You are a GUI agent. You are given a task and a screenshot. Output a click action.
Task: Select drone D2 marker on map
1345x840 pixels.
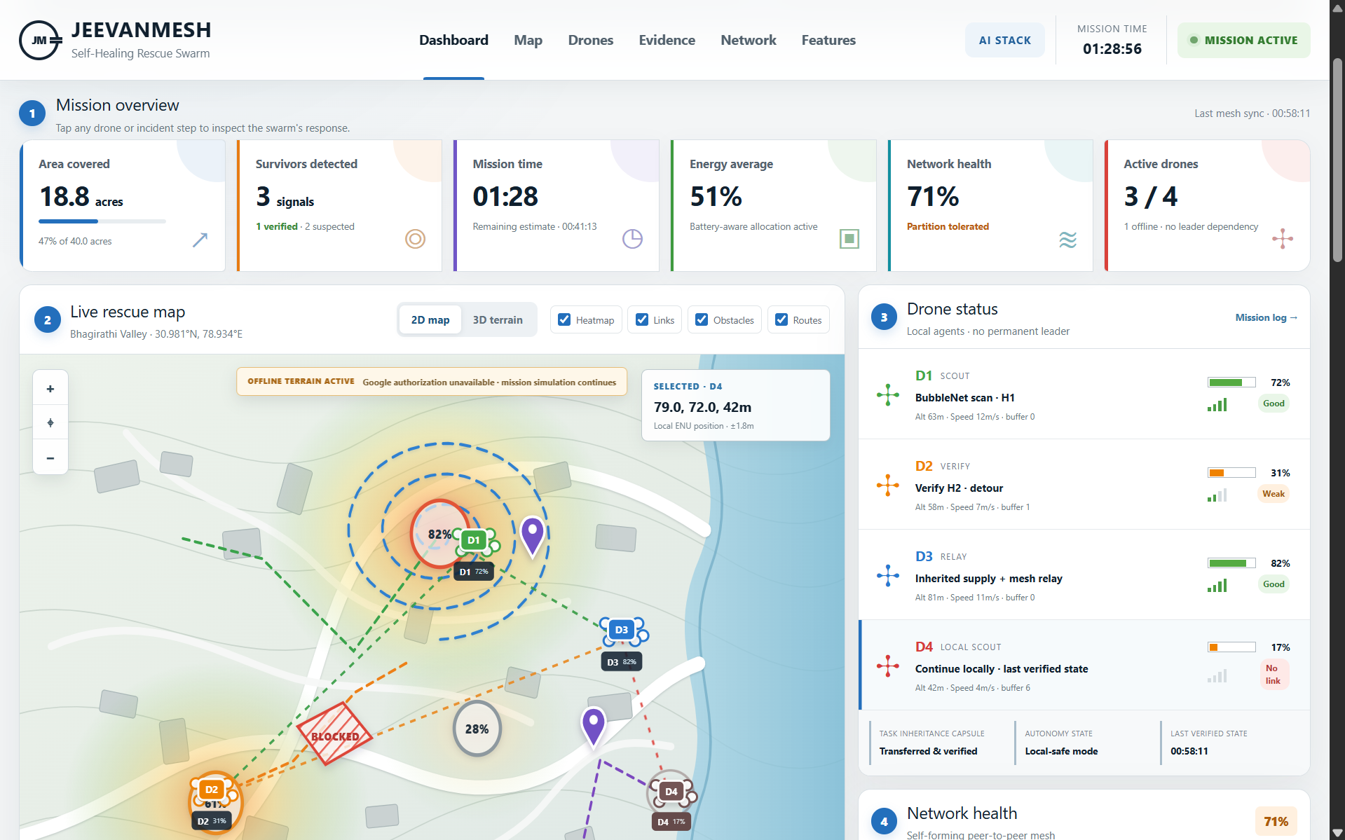212,790
